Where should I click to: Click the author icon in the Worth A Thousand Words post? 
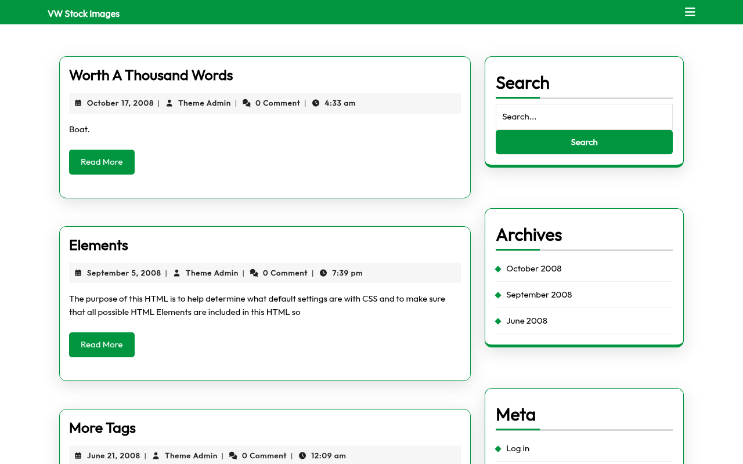tap(169, 103)
